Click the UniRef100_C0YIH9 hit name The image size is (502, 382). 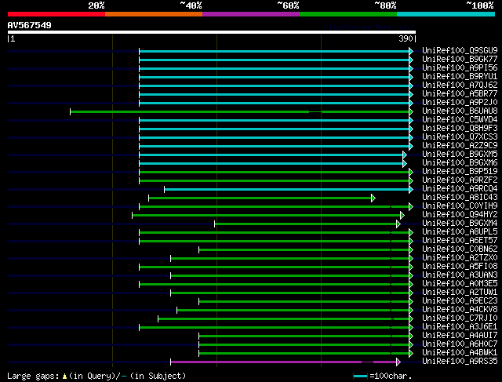click(x=460, y=206)
